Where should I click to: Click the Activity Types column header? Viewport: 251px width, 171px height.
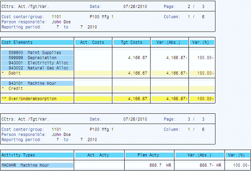[x=37, y=155]
